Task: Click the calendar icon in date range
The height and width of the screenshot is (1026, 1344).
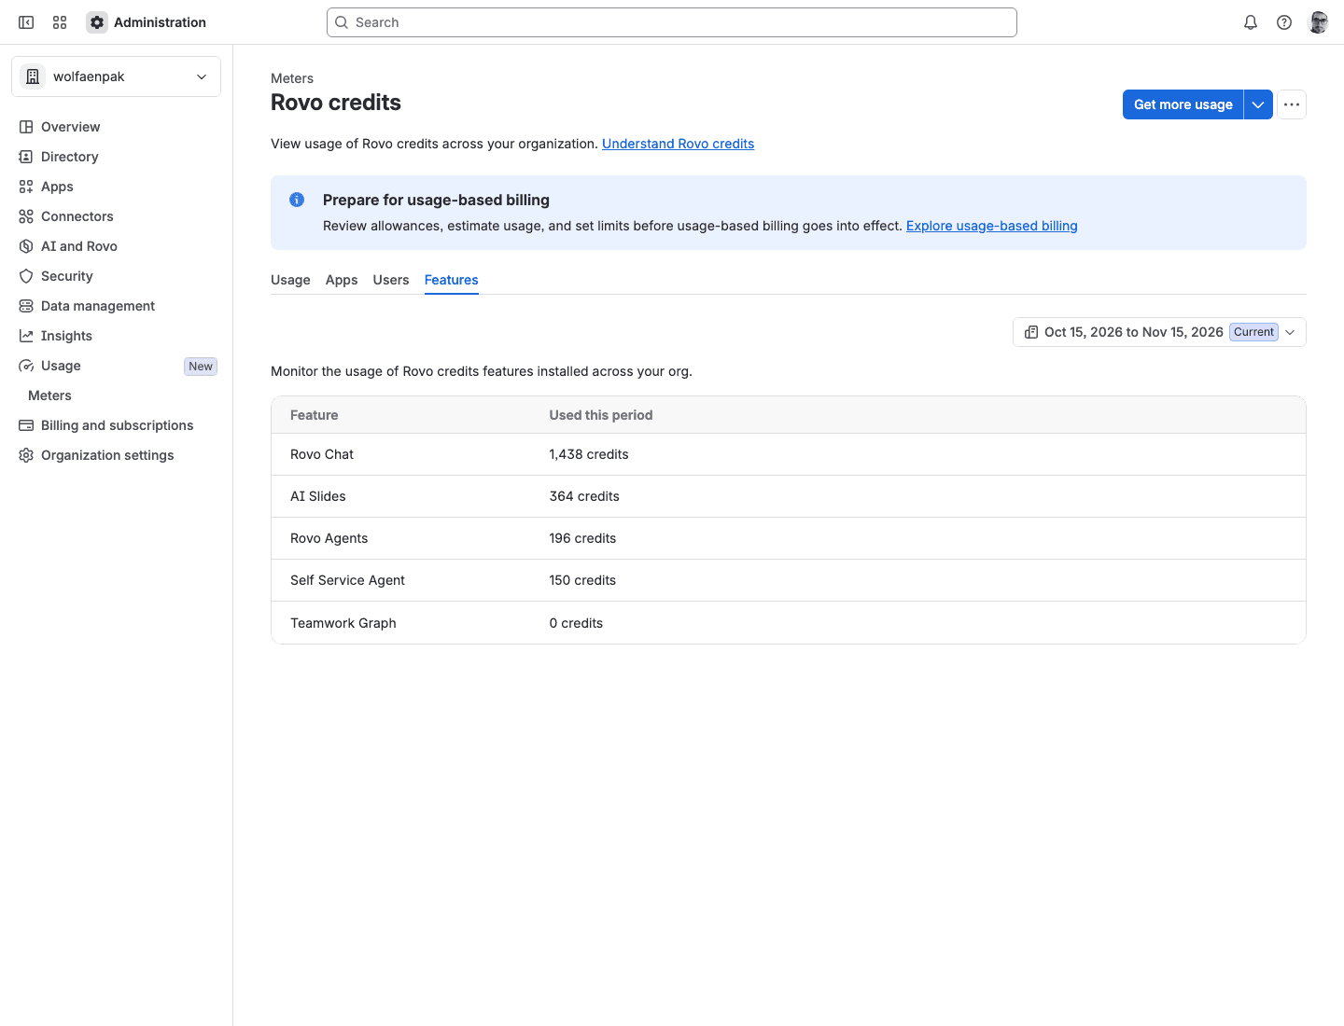Action: tap(1031, 332)
